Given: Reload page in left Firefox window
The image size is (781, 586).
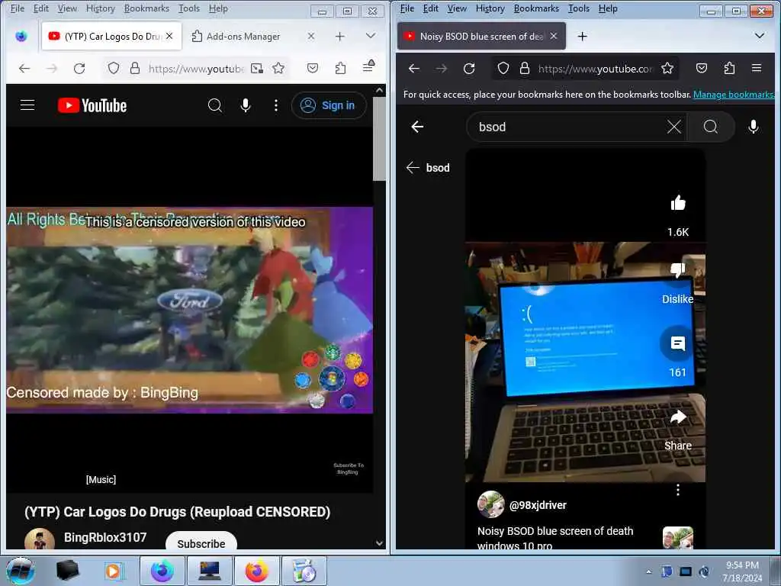Looking at the screenshot, I should tap(79, 68).
